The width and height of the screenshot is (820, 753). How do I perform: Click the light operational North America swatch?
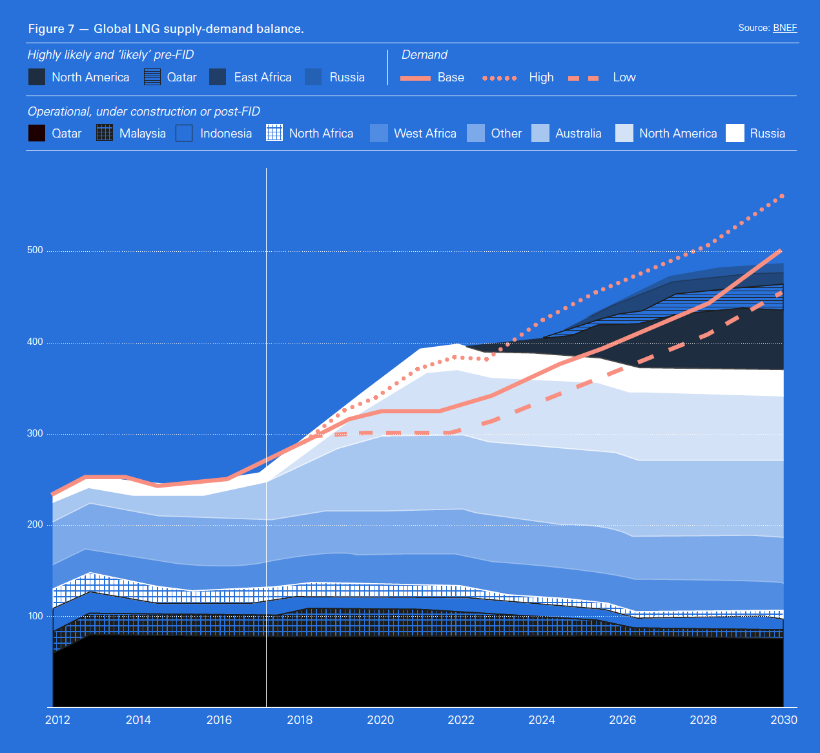624,134
